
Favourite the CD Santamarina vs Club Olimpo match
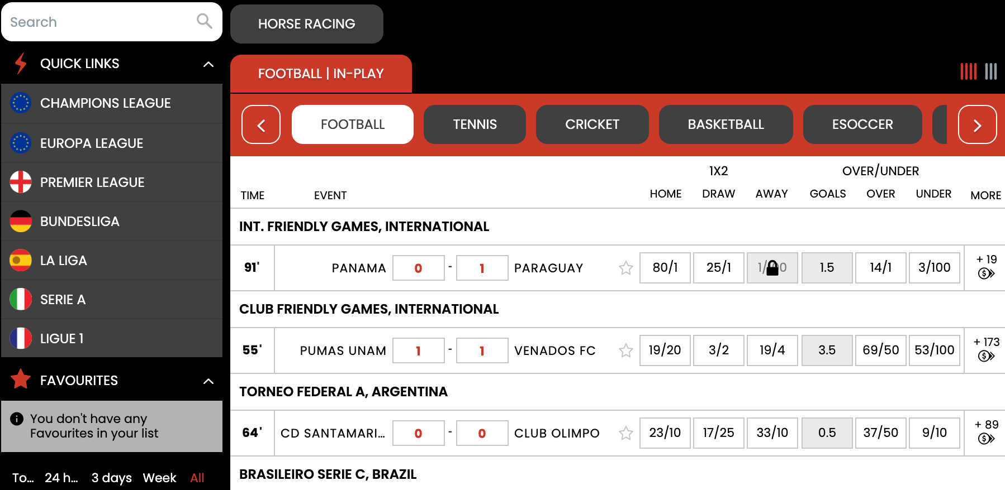pos(625,433)
